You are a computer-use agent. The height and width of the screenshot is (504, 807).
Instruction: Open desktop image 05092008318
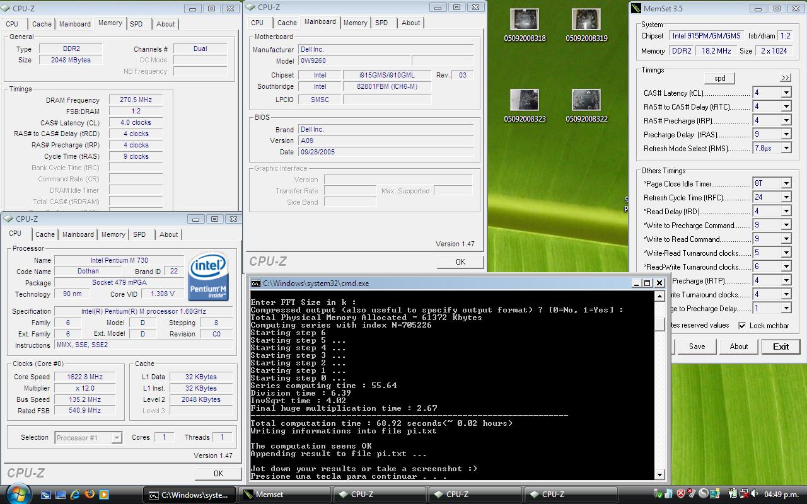tap(525, 25)
